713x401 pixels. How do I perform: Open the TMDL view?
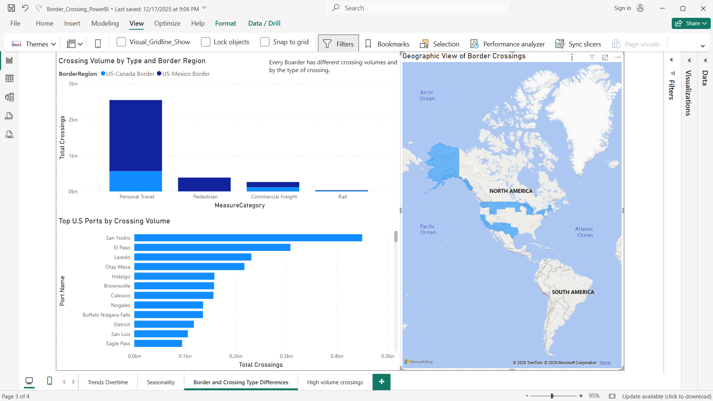[9, 135]
